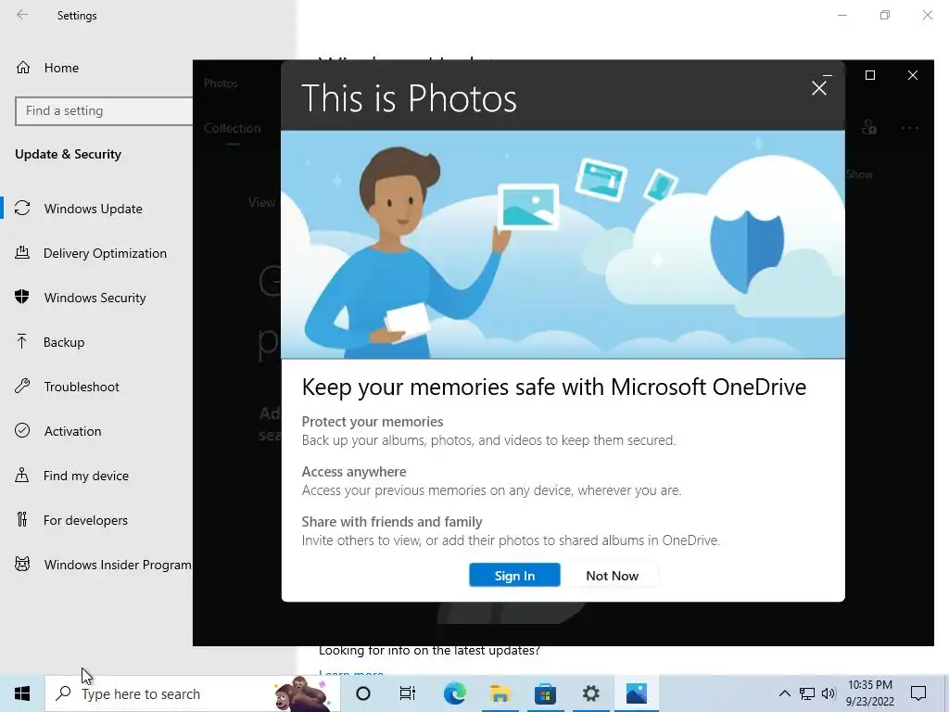Launch Microsoft Edge from taskbar
Image resolution: width=949 pixels, height=712 pixels.
pyautogui.click(x=454, y=693)
